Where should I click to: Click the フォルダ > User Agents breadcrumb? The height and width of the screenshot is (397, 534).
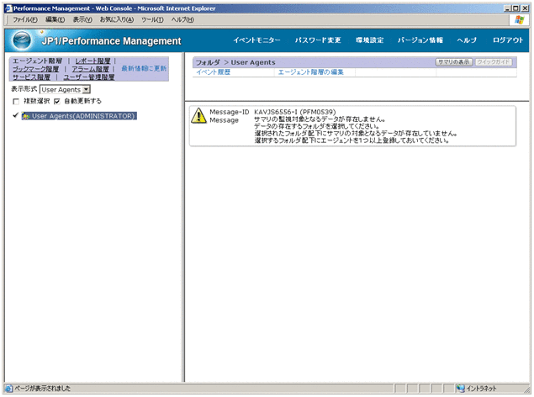point(235,62)
